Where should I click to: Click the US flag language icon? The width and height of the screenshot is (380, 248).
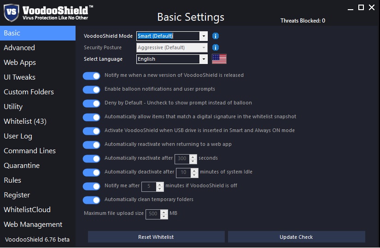click(219, 59)
